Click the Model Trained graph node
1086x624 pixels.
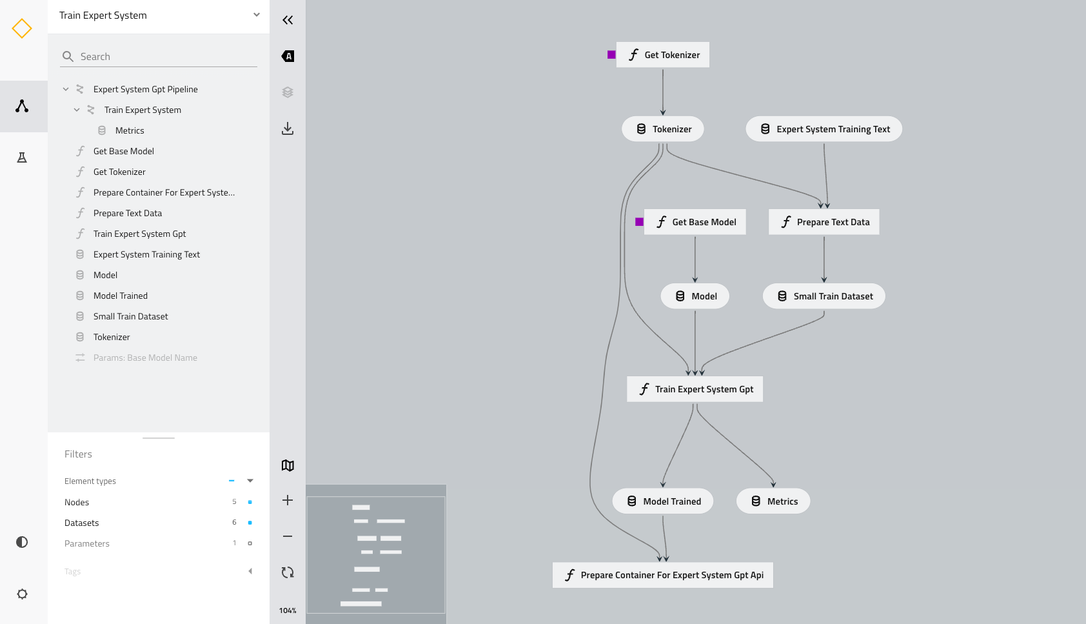click(663, 501)
